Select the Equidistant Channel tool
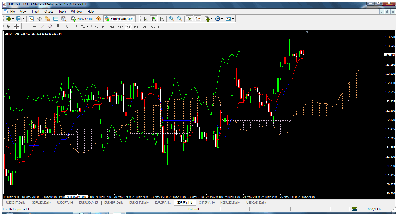The width and height of the screenshot is (398, 214). pyautogui.click(x=51, y=26)
